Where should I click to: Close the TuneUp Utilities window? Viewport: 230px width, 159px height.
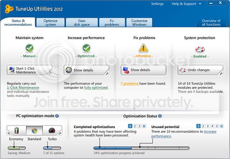click(220, 3)
